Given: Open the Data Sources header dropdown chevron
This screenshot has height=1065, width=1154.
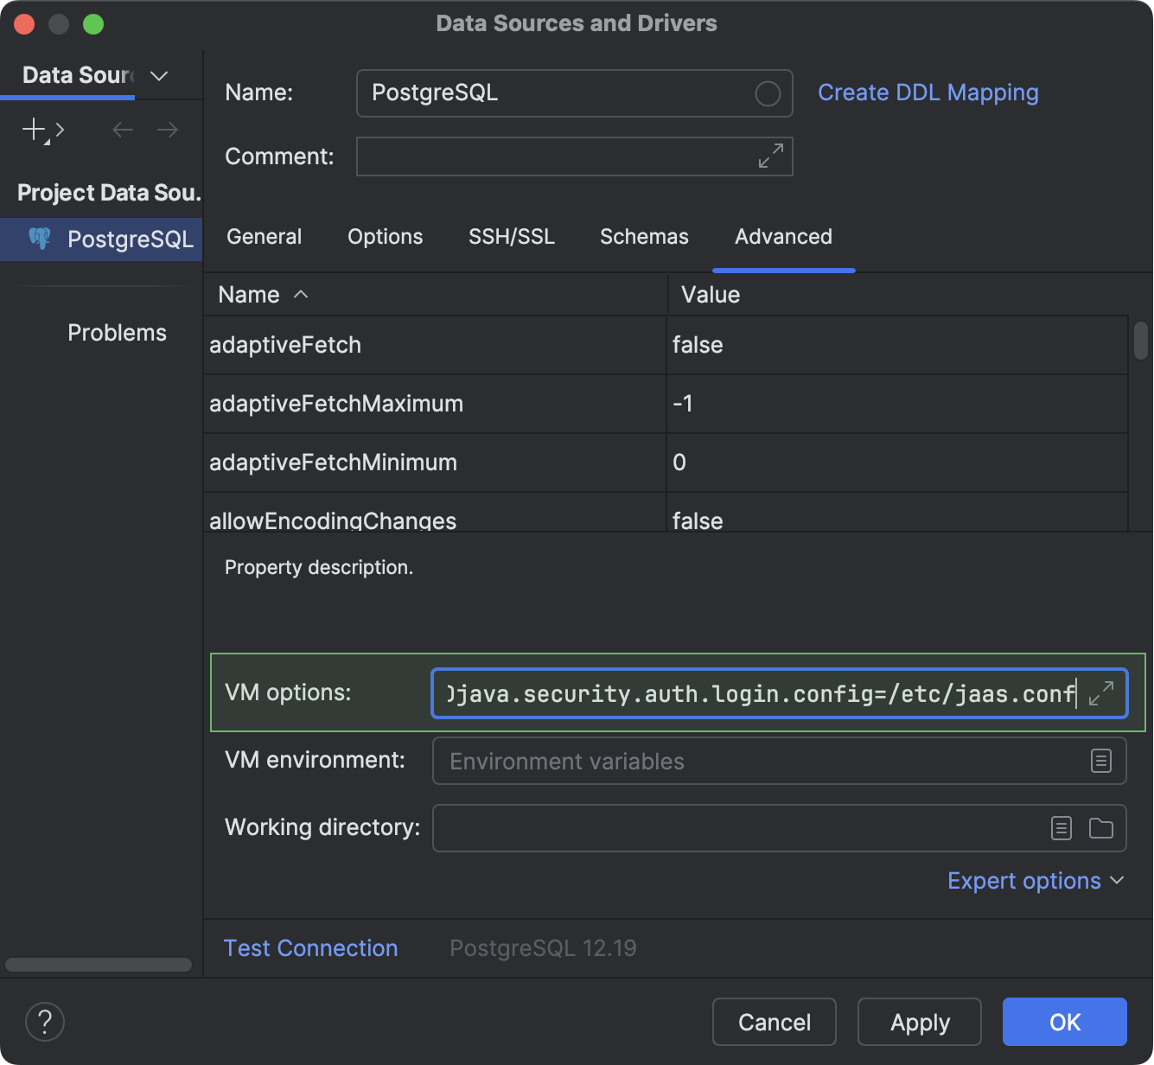Looking at the screenshot, I should pos(158,76).
